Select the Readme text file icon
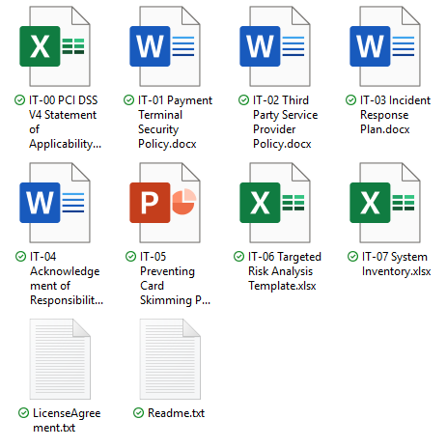447x447 pixels. pos(170,359)
